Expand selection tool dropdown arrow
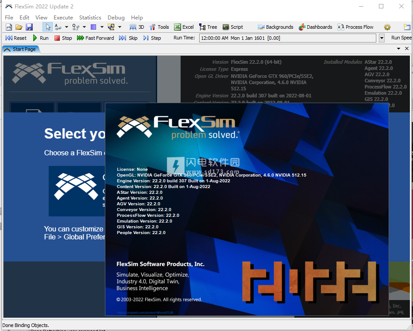This screenshot has height=331, width=413. pos(120,27)
